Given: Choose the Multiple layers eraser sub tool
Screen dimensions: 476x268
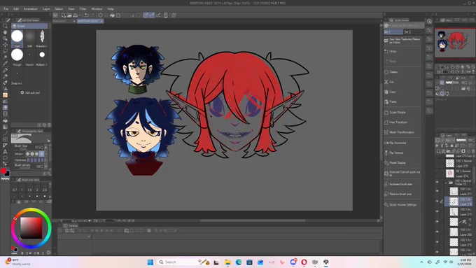Looking at the screenshot, I should pos(42,57).
